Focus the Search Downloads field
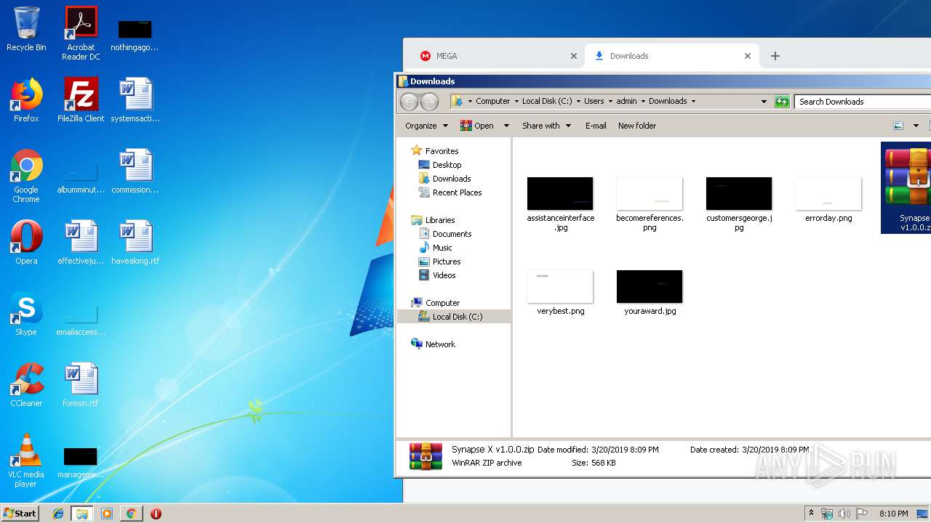Image resolution: width=931 pixels, height=523 pixels. pos(862,102)
